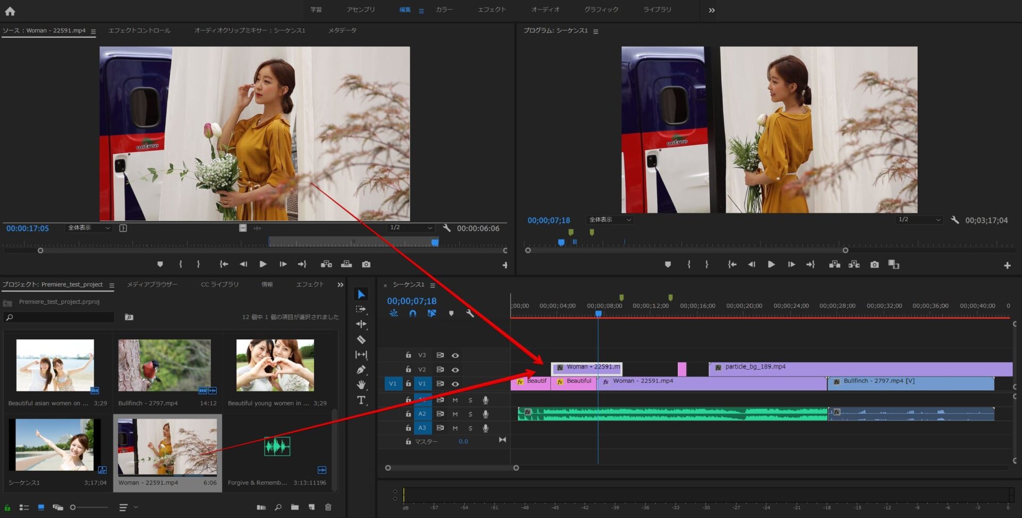Open Program monitor playback resolution dropdown
This screenshot has height=518, width=1022.
pos(919,220)
